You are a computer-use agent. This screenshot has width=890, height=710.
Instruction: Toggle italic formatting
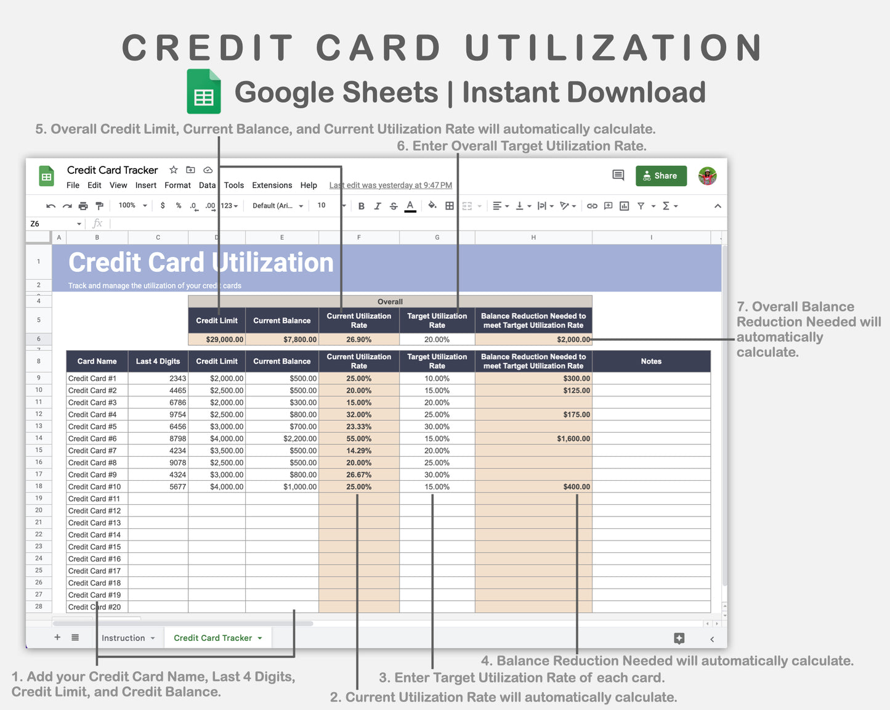[378, 206]
